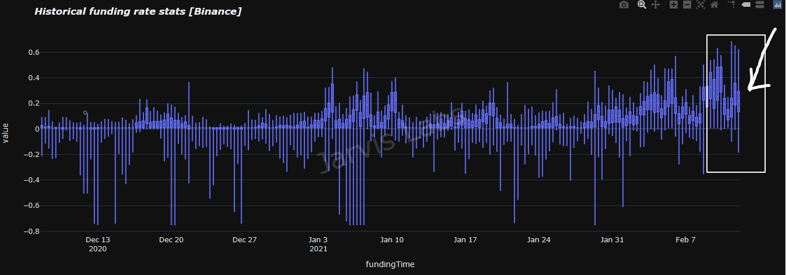This screenshot has width=786, height=275.
Task: Open the Plotly logo link
Action: (777, 5)
